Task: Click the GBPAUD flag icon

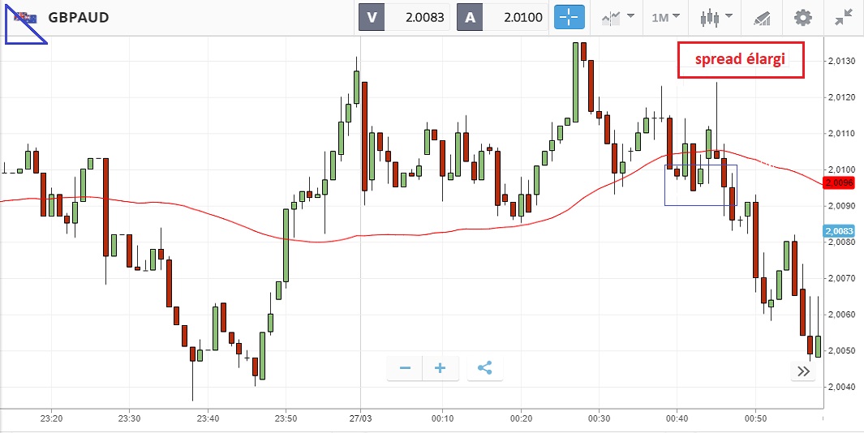Action: point(27,17)
